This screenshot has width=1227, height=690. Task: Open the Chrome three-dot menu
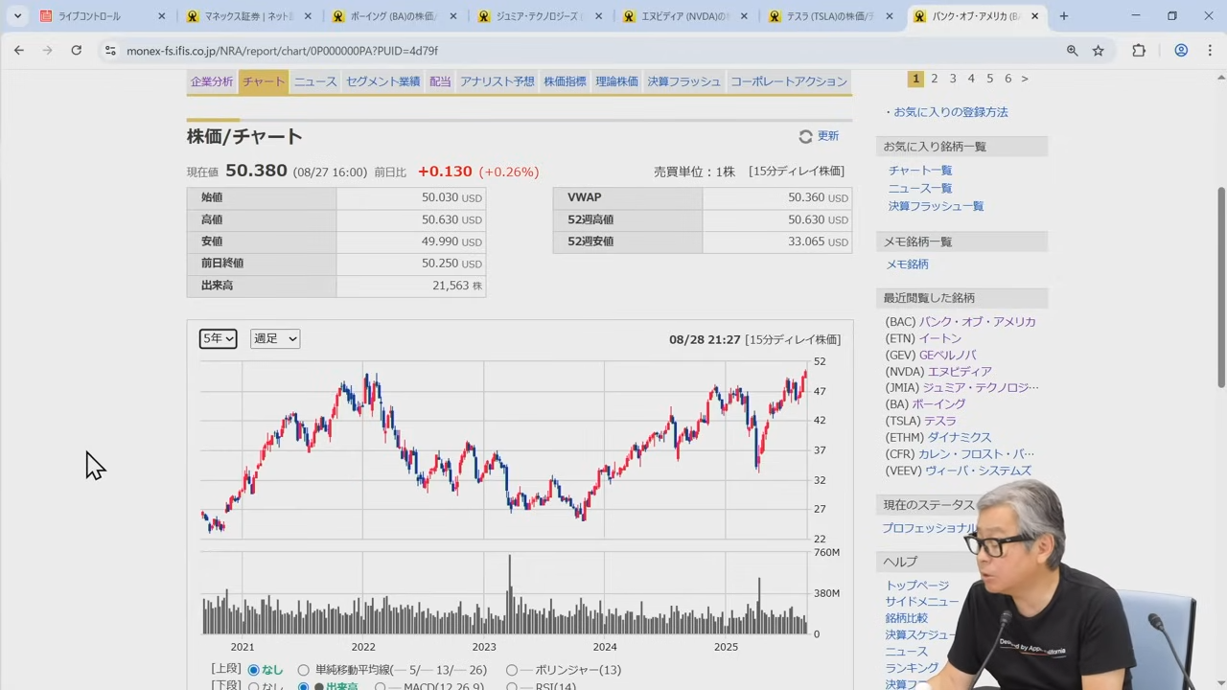[x=1210, y=51]
